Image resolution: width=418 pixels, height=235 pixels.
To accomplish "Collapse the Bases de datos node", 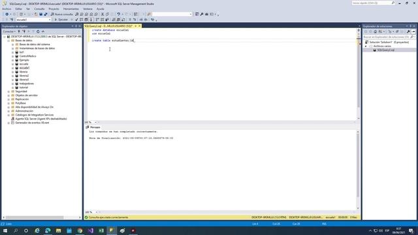I will pos(8,40).
